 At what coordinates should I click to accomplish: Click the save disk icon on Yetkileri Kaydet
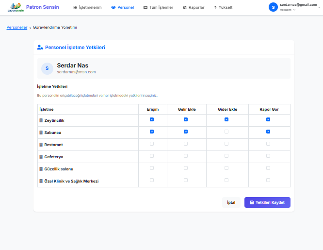tap(252, 202)
